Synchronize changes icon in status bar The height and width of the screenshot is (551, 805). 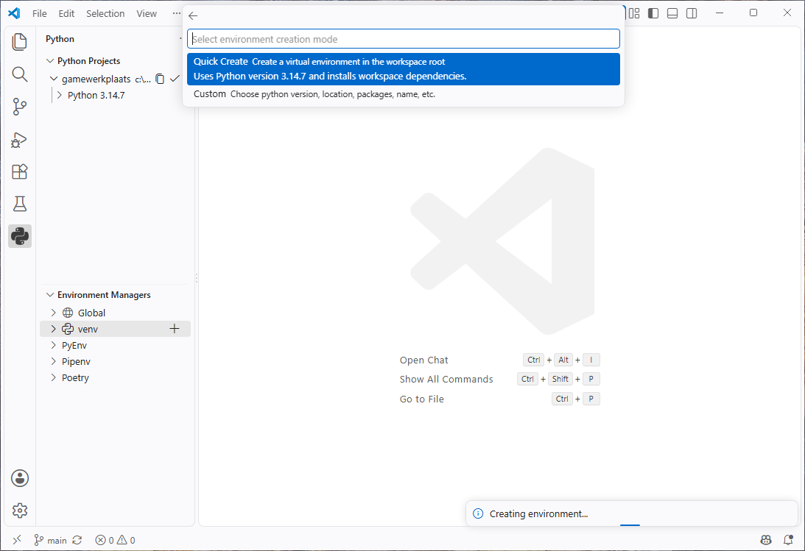77,540
